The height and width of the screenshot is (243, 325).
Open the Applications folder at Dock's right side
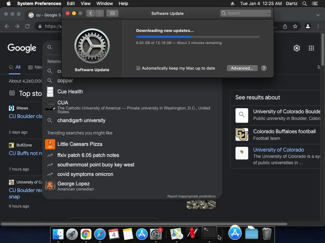pos(235,233)
